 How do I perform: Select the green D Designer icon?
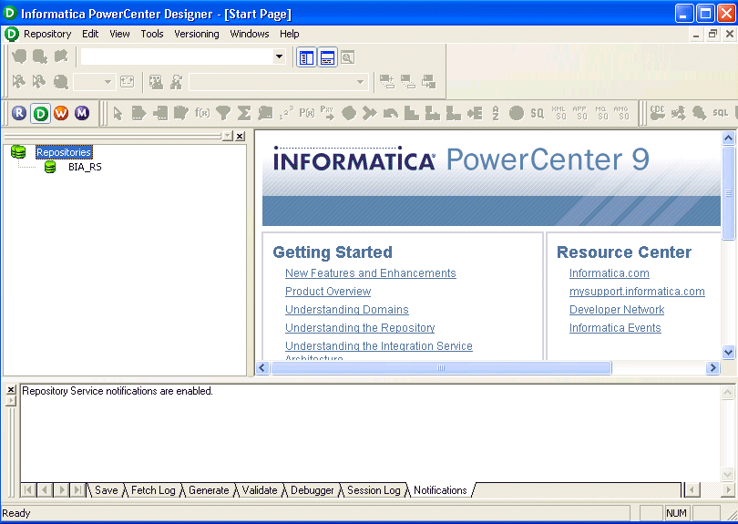(40, 113)
